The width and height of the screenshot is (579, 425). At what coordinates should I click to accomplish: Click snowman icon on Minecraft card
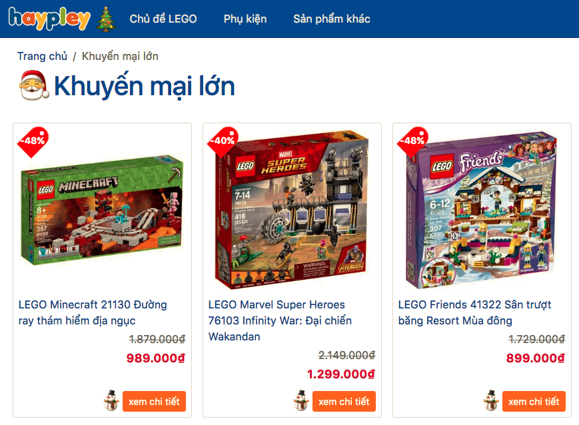111,400
